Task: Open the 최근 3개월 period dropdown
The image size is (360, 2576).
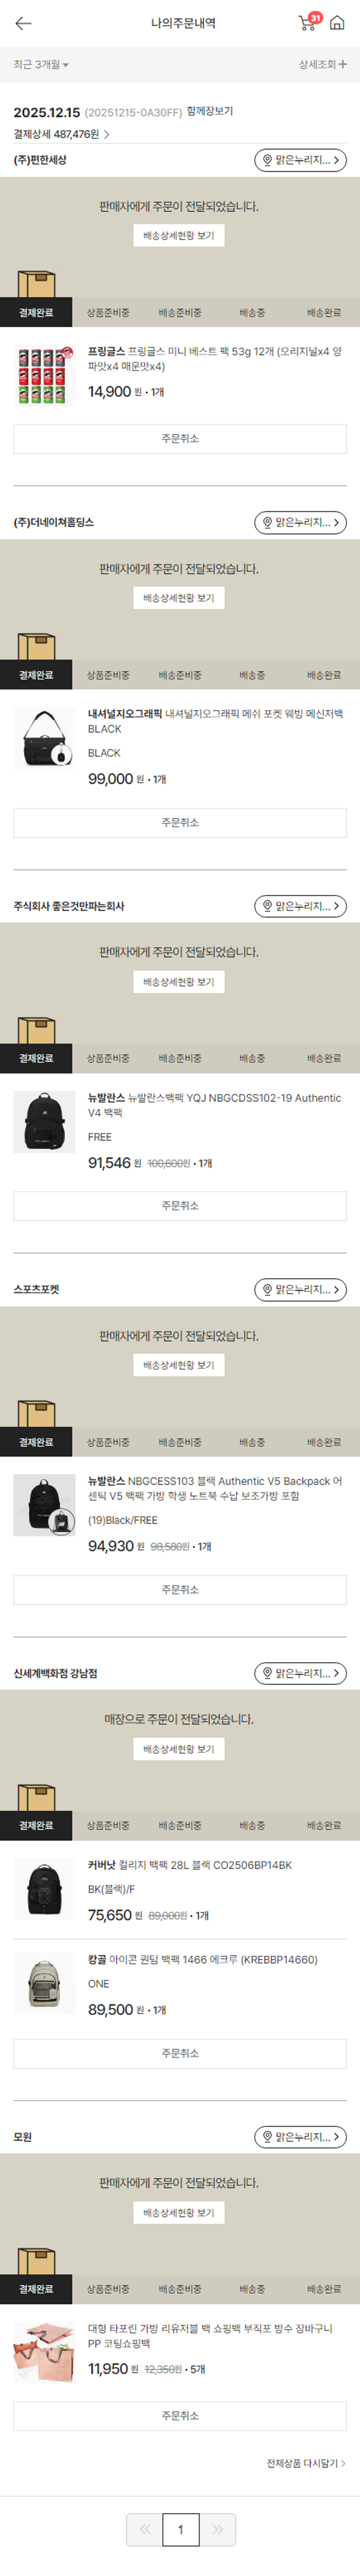Action: point(41,65)
